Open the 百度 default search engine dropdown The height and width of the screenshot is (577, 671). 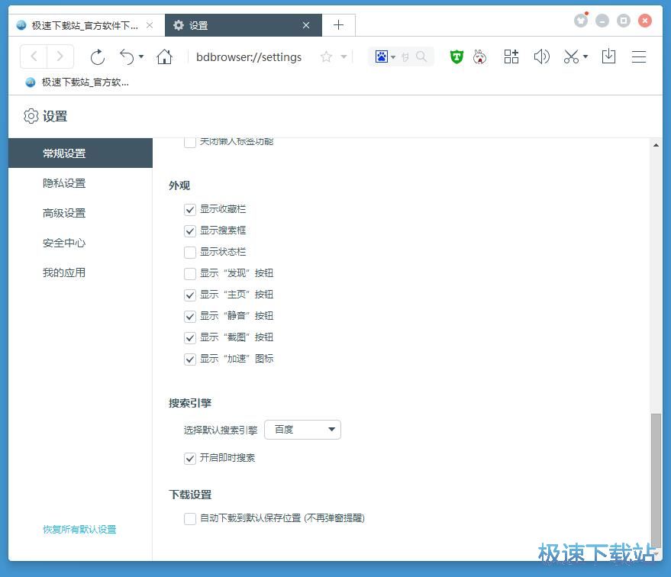tap(302, 430)
